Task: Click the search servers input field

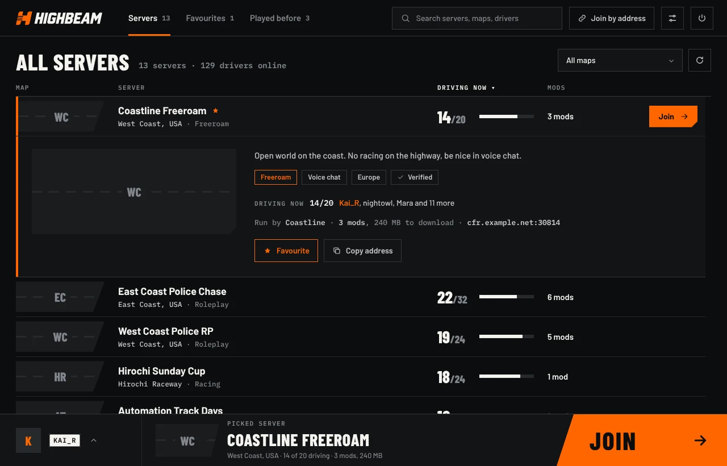Action: 477,18
